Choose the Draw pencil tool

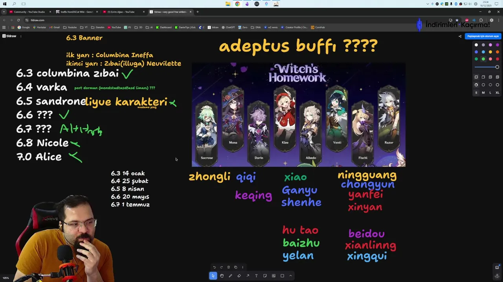(230, 276)
